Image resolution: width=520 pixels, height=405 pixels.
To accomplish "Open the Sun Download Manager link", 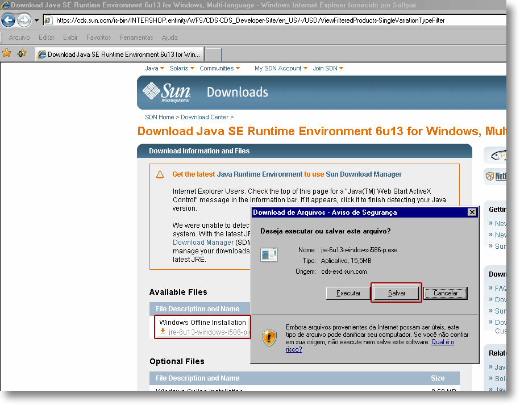I will (x=364, y=174).
